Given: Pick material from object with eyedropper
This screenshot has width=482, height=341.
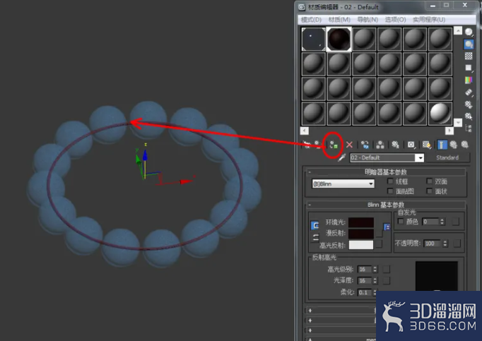Looking at the screenshot, I should (x=341, y=158).
